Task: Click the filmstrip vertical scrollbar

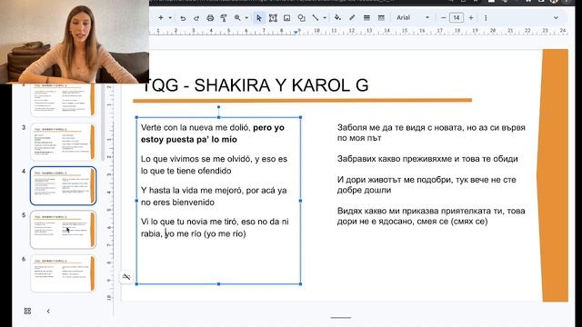Action: (103, 123)
